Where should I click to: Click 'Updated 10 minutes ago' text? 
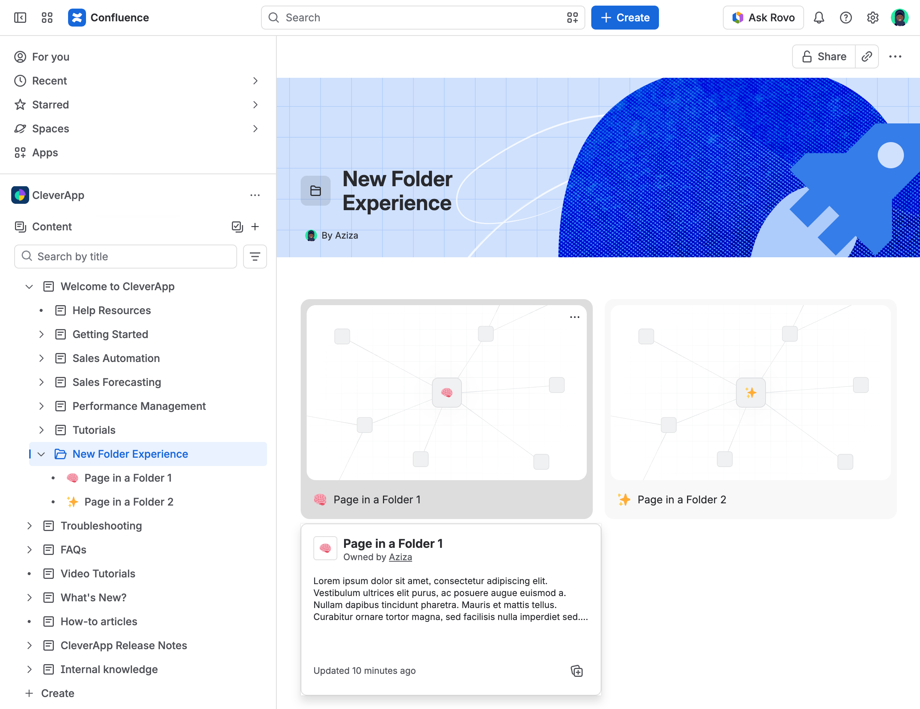[x=364, y=670]
